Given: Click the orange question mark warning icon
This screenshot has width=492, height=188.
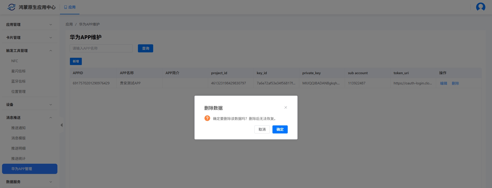Looking at the screenshot, I should click(207, 118).
